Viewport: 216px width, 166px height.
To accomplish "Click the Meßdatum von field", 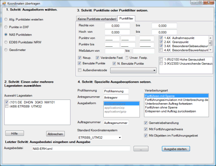I will point(114,51).
